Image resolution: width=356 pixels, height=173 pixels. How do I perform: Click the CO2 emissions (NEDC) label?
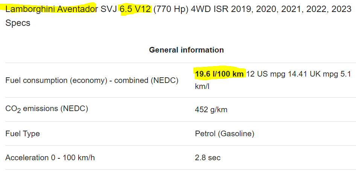coord(47,109)
